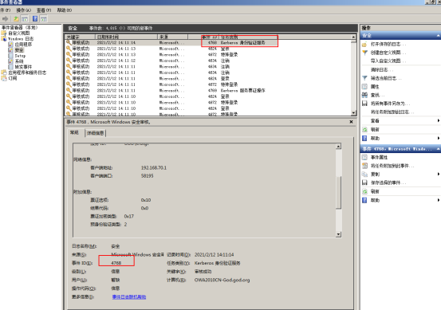The image size is (441, 310).
Task: Click the 属性 properties icon in actions
Action: [x=364, y=87]
